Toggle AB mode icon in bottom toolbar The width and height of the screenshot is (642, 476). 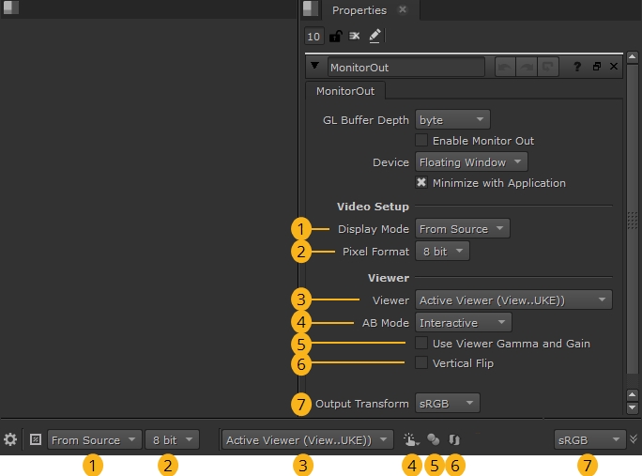point(410,439)
